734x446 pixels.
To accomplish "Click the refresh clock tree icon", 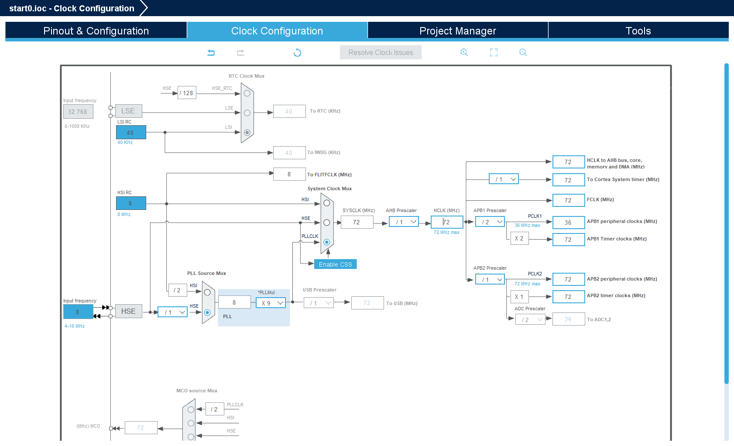I will tap(298, 53).
